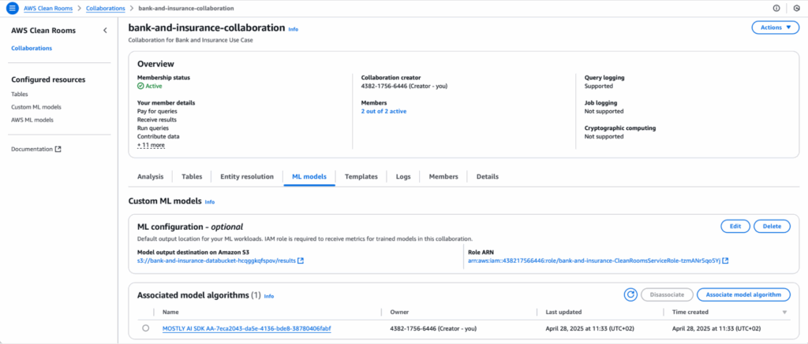Viewport: 808px width, 344px height.
Task: Open the hamburger navigation menu icon
Action: [x=13, y=8]
